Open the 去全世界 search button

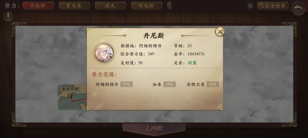pos(273,6)
